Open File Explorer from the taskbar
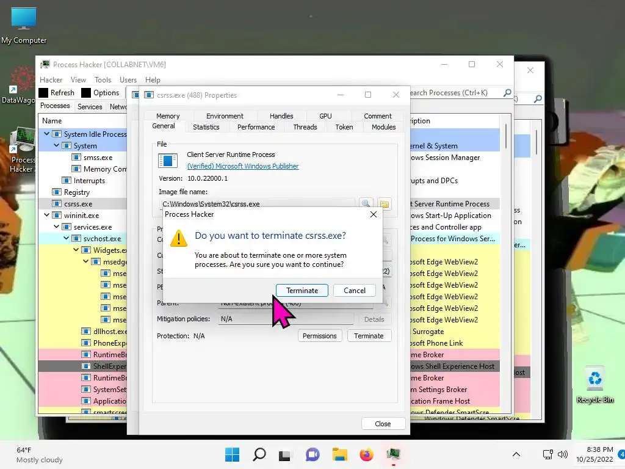 pyautogui.click(x=339, y=454)
